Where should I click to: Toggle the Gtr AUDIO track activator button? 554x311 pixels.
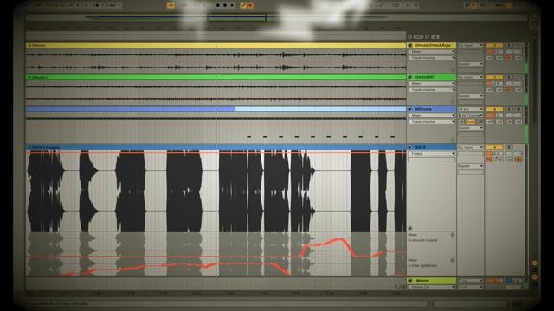(x=494, y=77)
